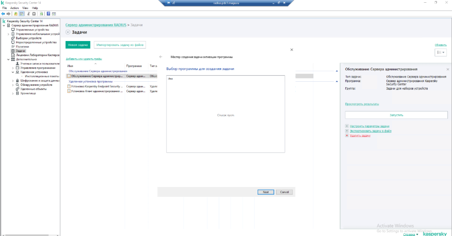Close the task wizard dialog with X
Viewport: 452px width, 236px height.
coord(292,50)
